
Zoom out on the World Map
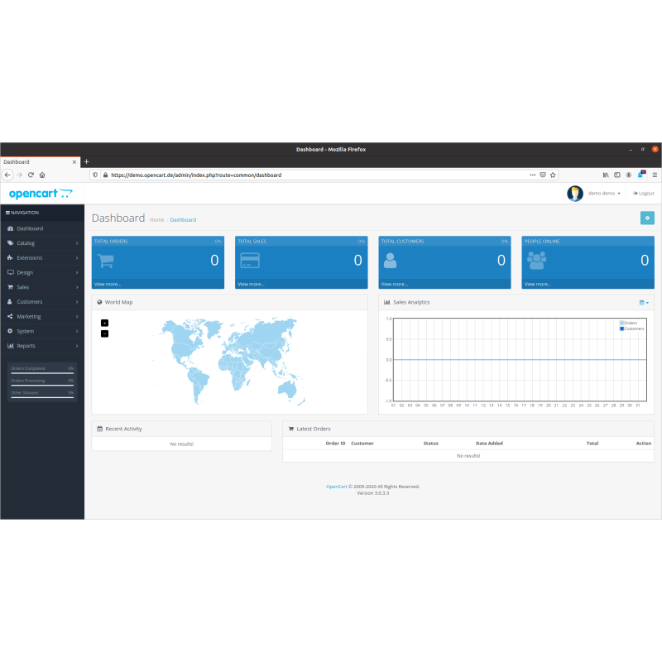pos(104,333)
